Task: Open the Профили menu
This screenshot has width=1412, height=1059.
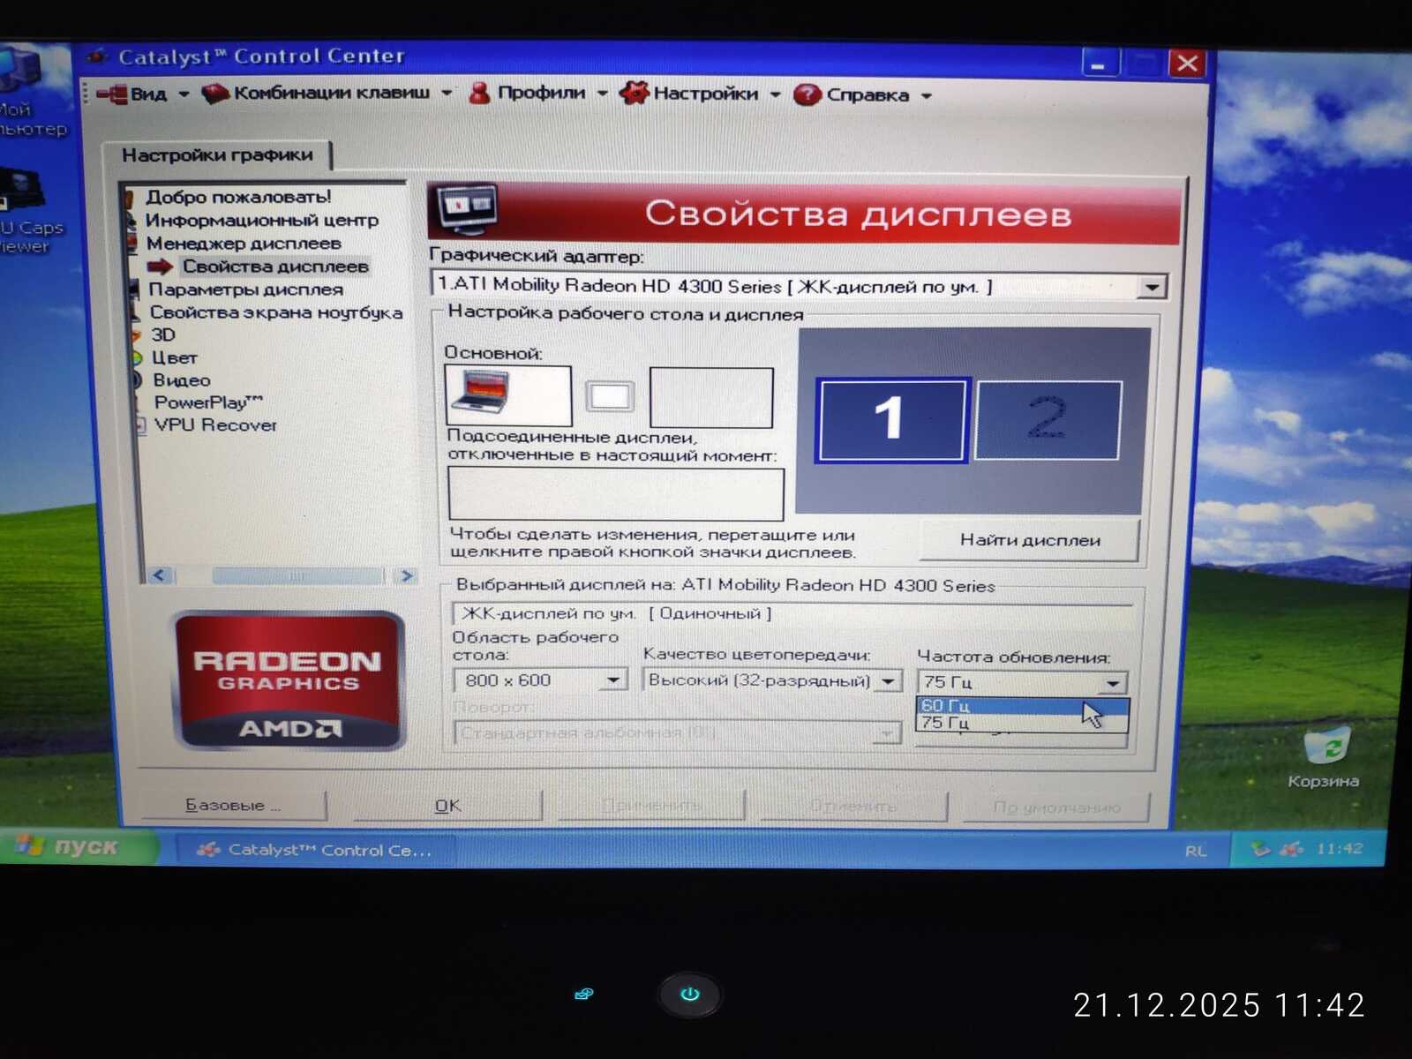Action: 541,93
